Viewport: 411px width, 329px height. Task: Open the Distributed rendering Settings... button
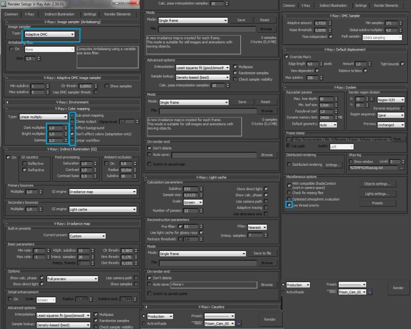[x=333, y=165]
